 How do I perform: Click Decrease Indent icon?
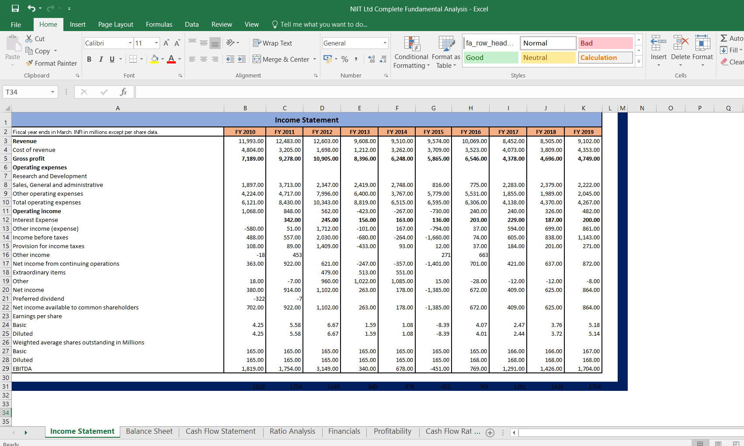click(230, 59)
